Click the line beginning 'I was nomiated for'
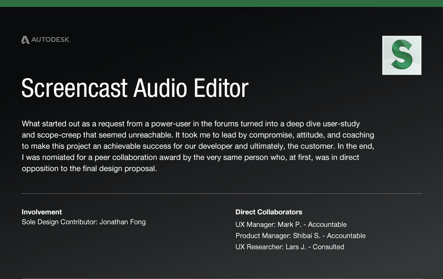This screenshot has width=443, height=279. click(190, 157)
